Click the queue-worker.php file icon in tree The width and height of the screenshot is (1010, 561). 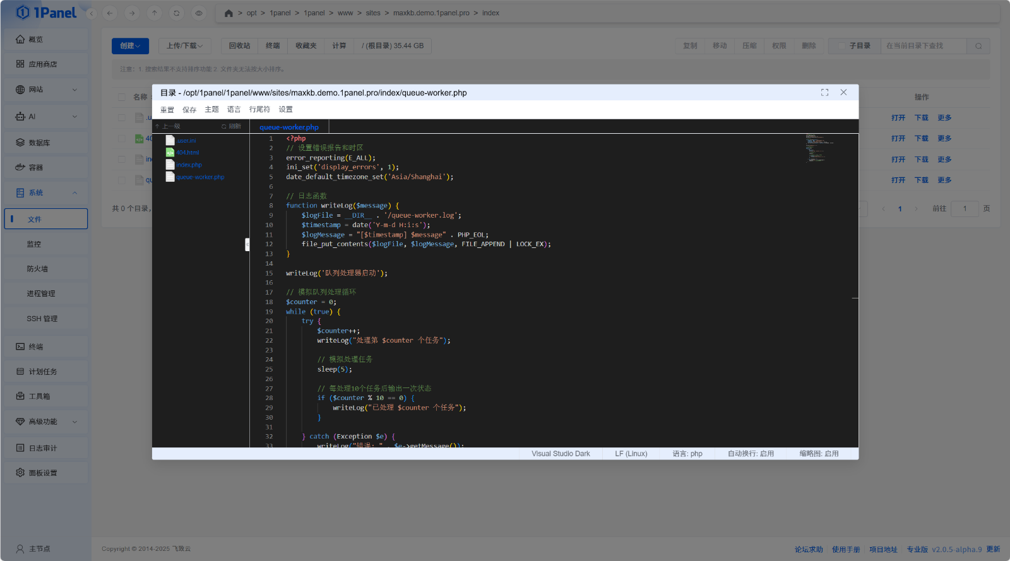[170, 177]
